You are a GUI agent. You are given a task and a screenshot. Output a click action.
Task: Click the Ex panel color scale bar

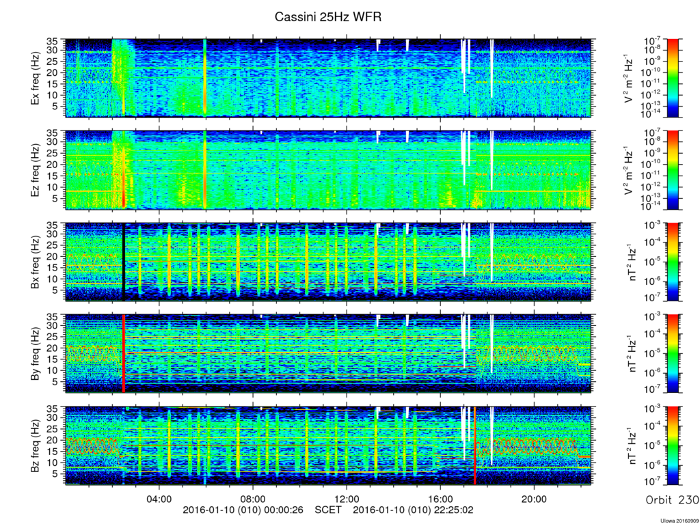click(x=673, y=78)
